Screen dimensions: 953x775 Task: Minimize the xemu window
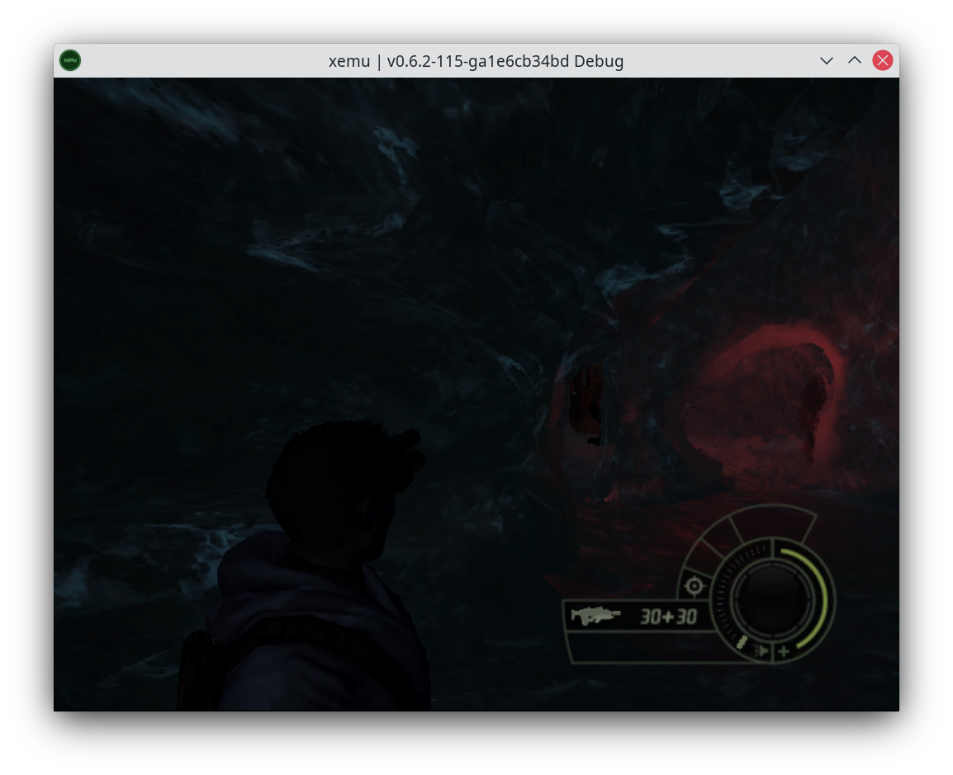pos(826,60)
